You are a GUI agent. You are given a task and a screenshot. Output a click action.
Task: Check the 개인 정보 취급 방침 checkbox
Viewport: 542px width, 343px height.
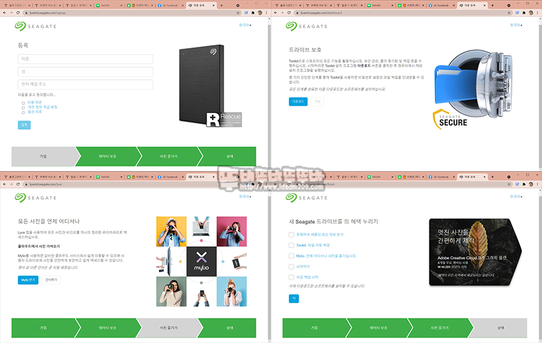click(x=23, y=108)
